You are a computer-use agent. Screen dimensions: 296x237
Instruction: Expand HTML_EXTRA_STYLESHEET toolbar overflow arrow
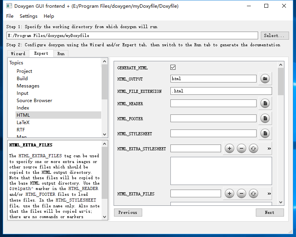269,148
